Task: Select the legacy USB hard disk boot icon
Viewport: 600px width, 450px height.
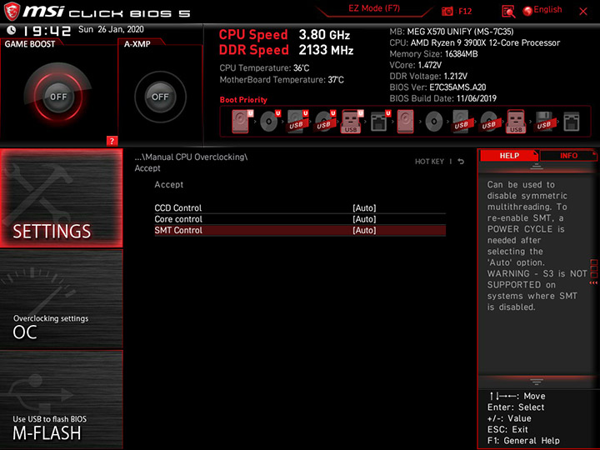Action: click(462, 122)
